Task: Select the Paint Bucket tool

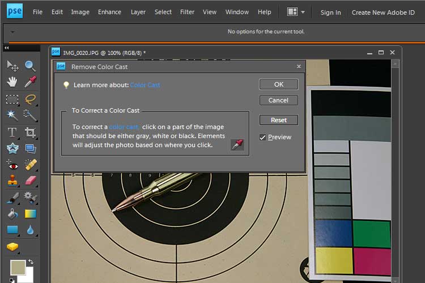Action: (x=12, y=214)
